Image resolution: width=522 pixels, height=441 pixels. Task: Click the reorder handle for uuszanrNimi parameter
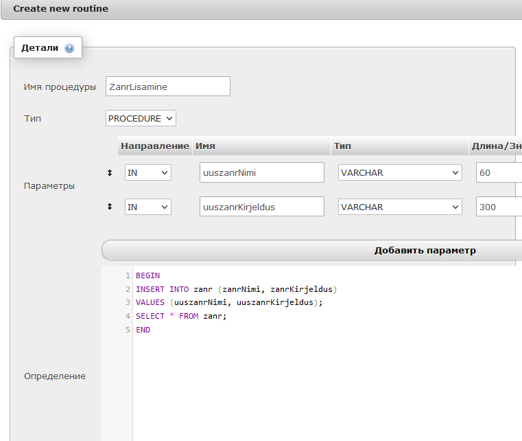click(109, 173)
